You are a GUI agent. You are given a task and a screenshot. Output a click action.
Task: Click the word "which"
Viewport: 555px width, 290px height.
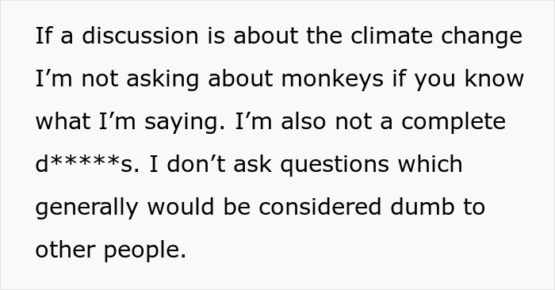pos(430,164)
